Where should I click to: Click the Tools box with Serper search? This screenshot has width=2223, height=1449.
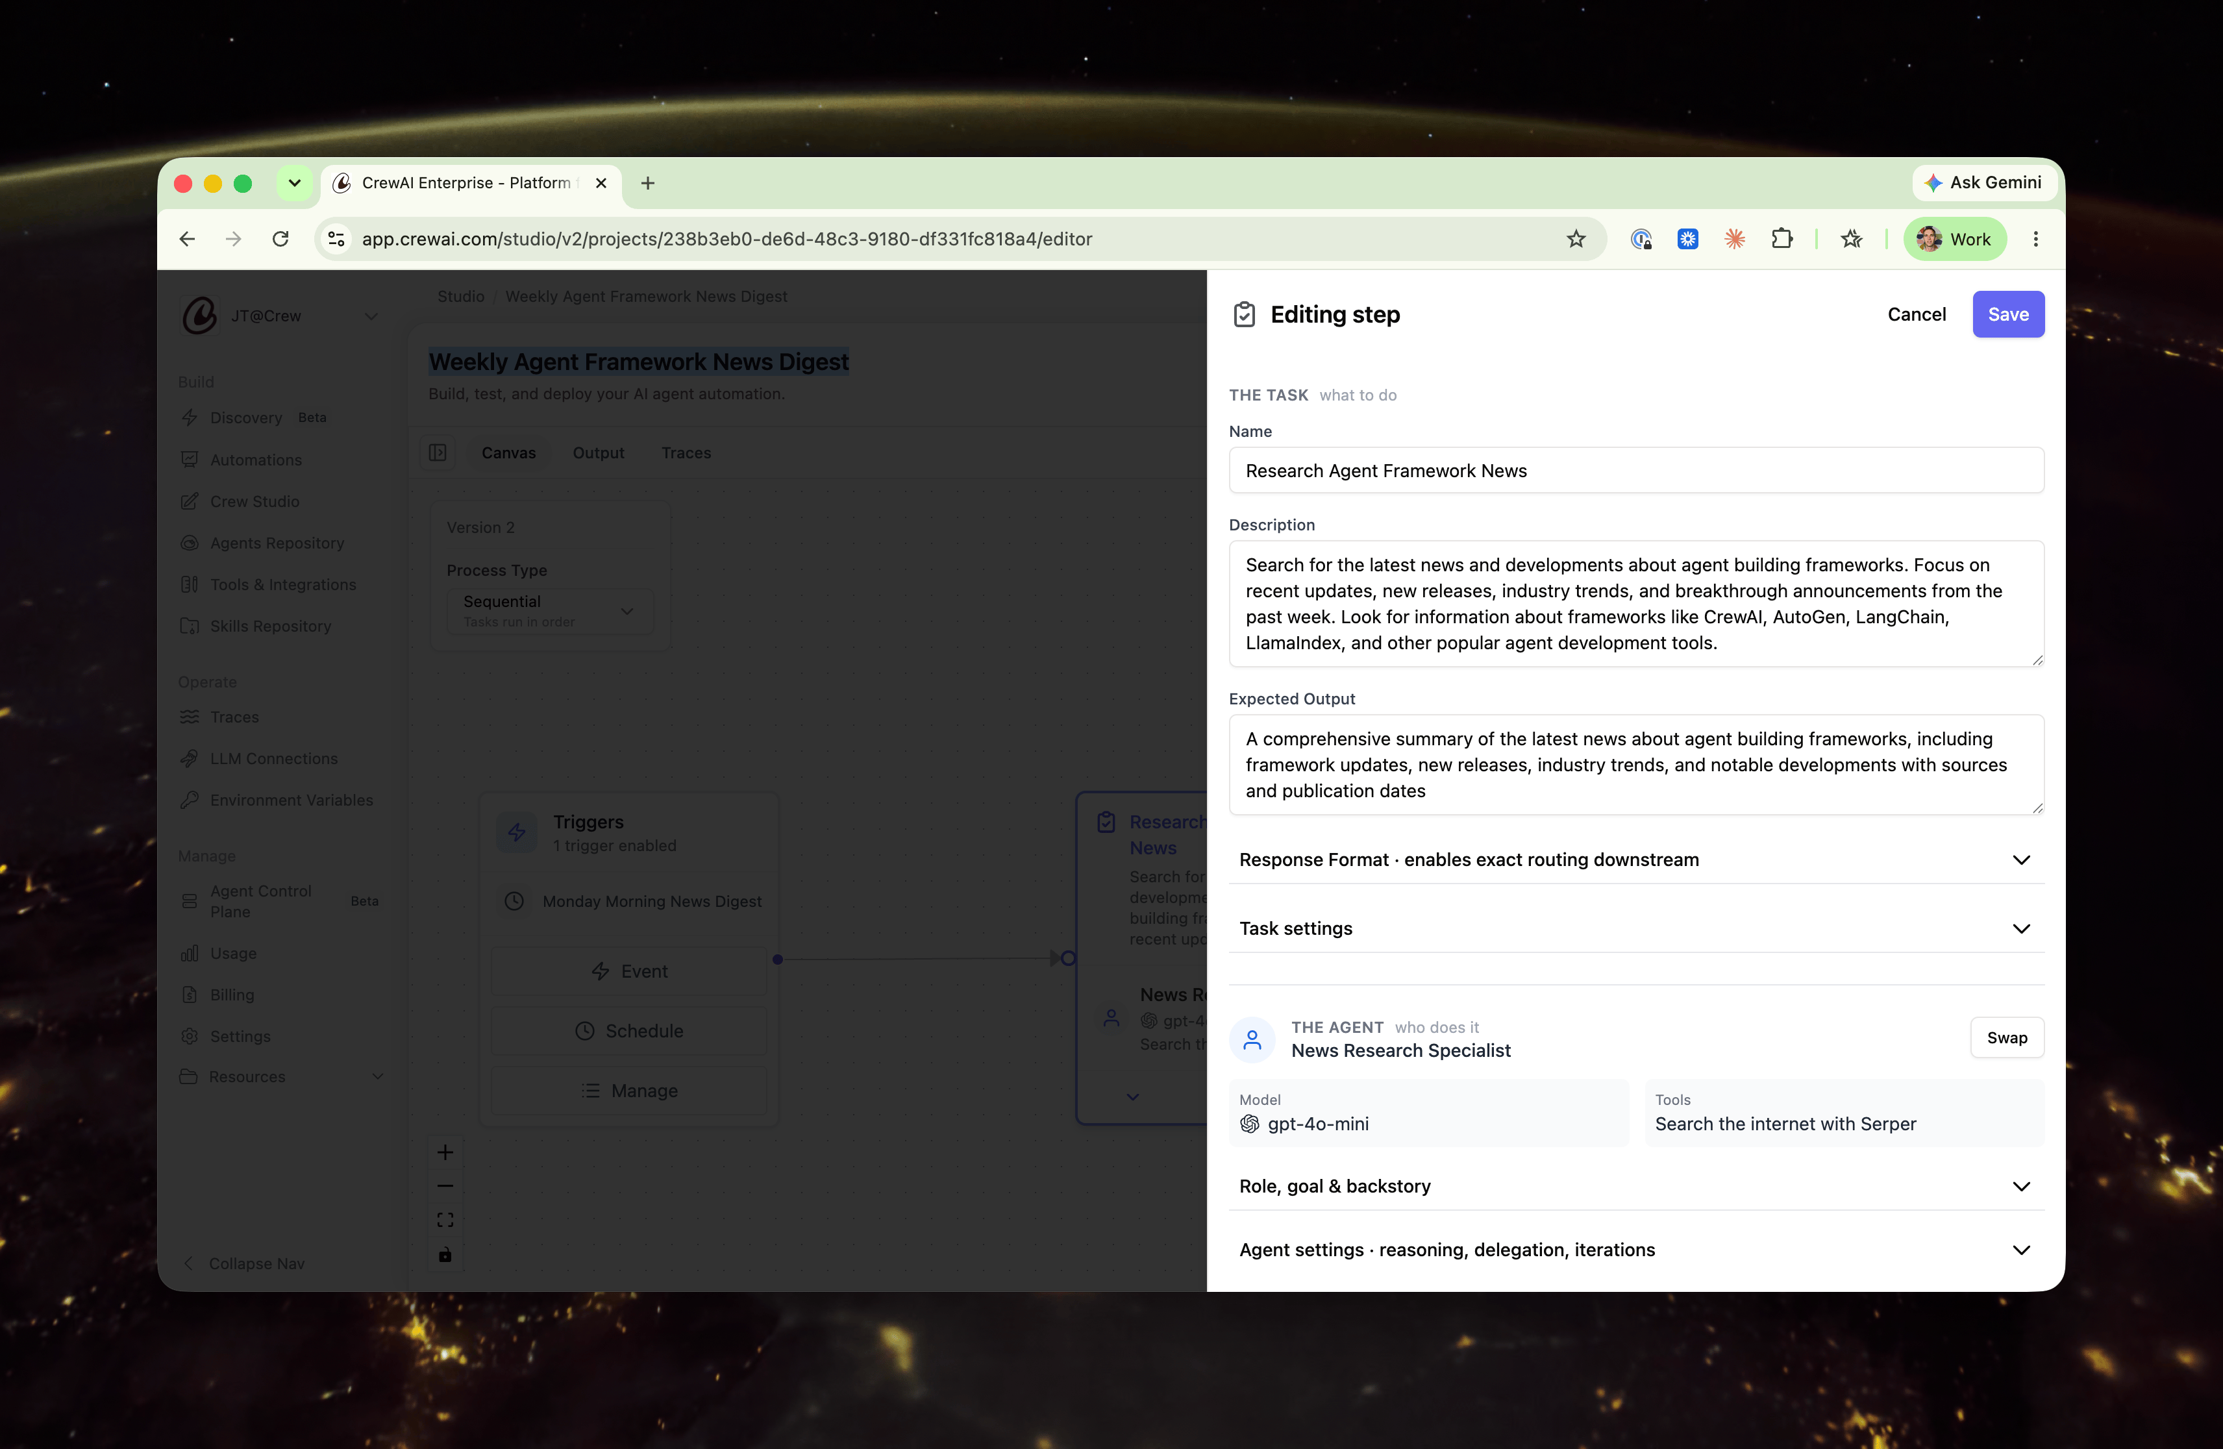1844,1113
